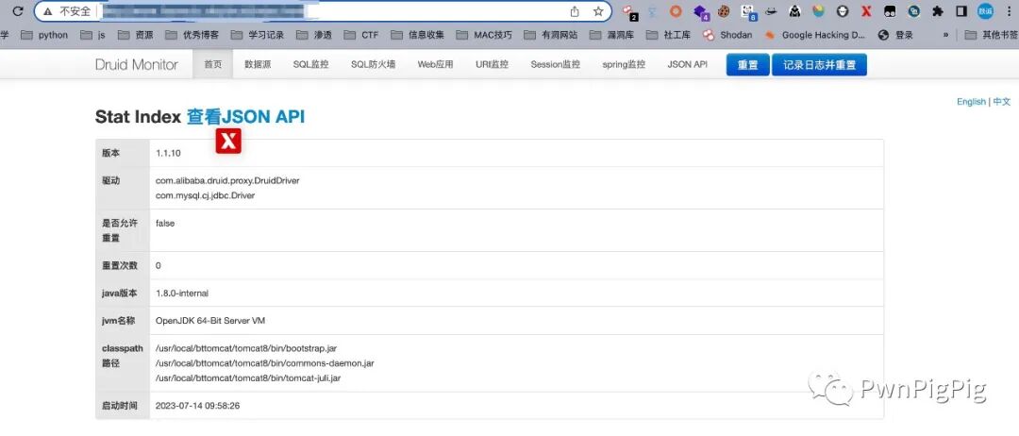Open the red X extension icon in toolbar
Screen dimensions: 1019x436
[x=865, y=11]
